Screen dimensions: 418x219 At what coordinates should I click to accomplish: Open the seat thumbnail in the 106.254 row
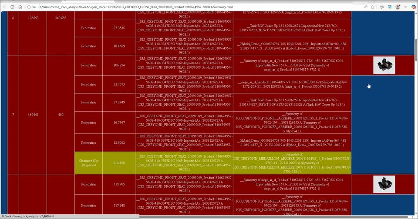(384, 65)
